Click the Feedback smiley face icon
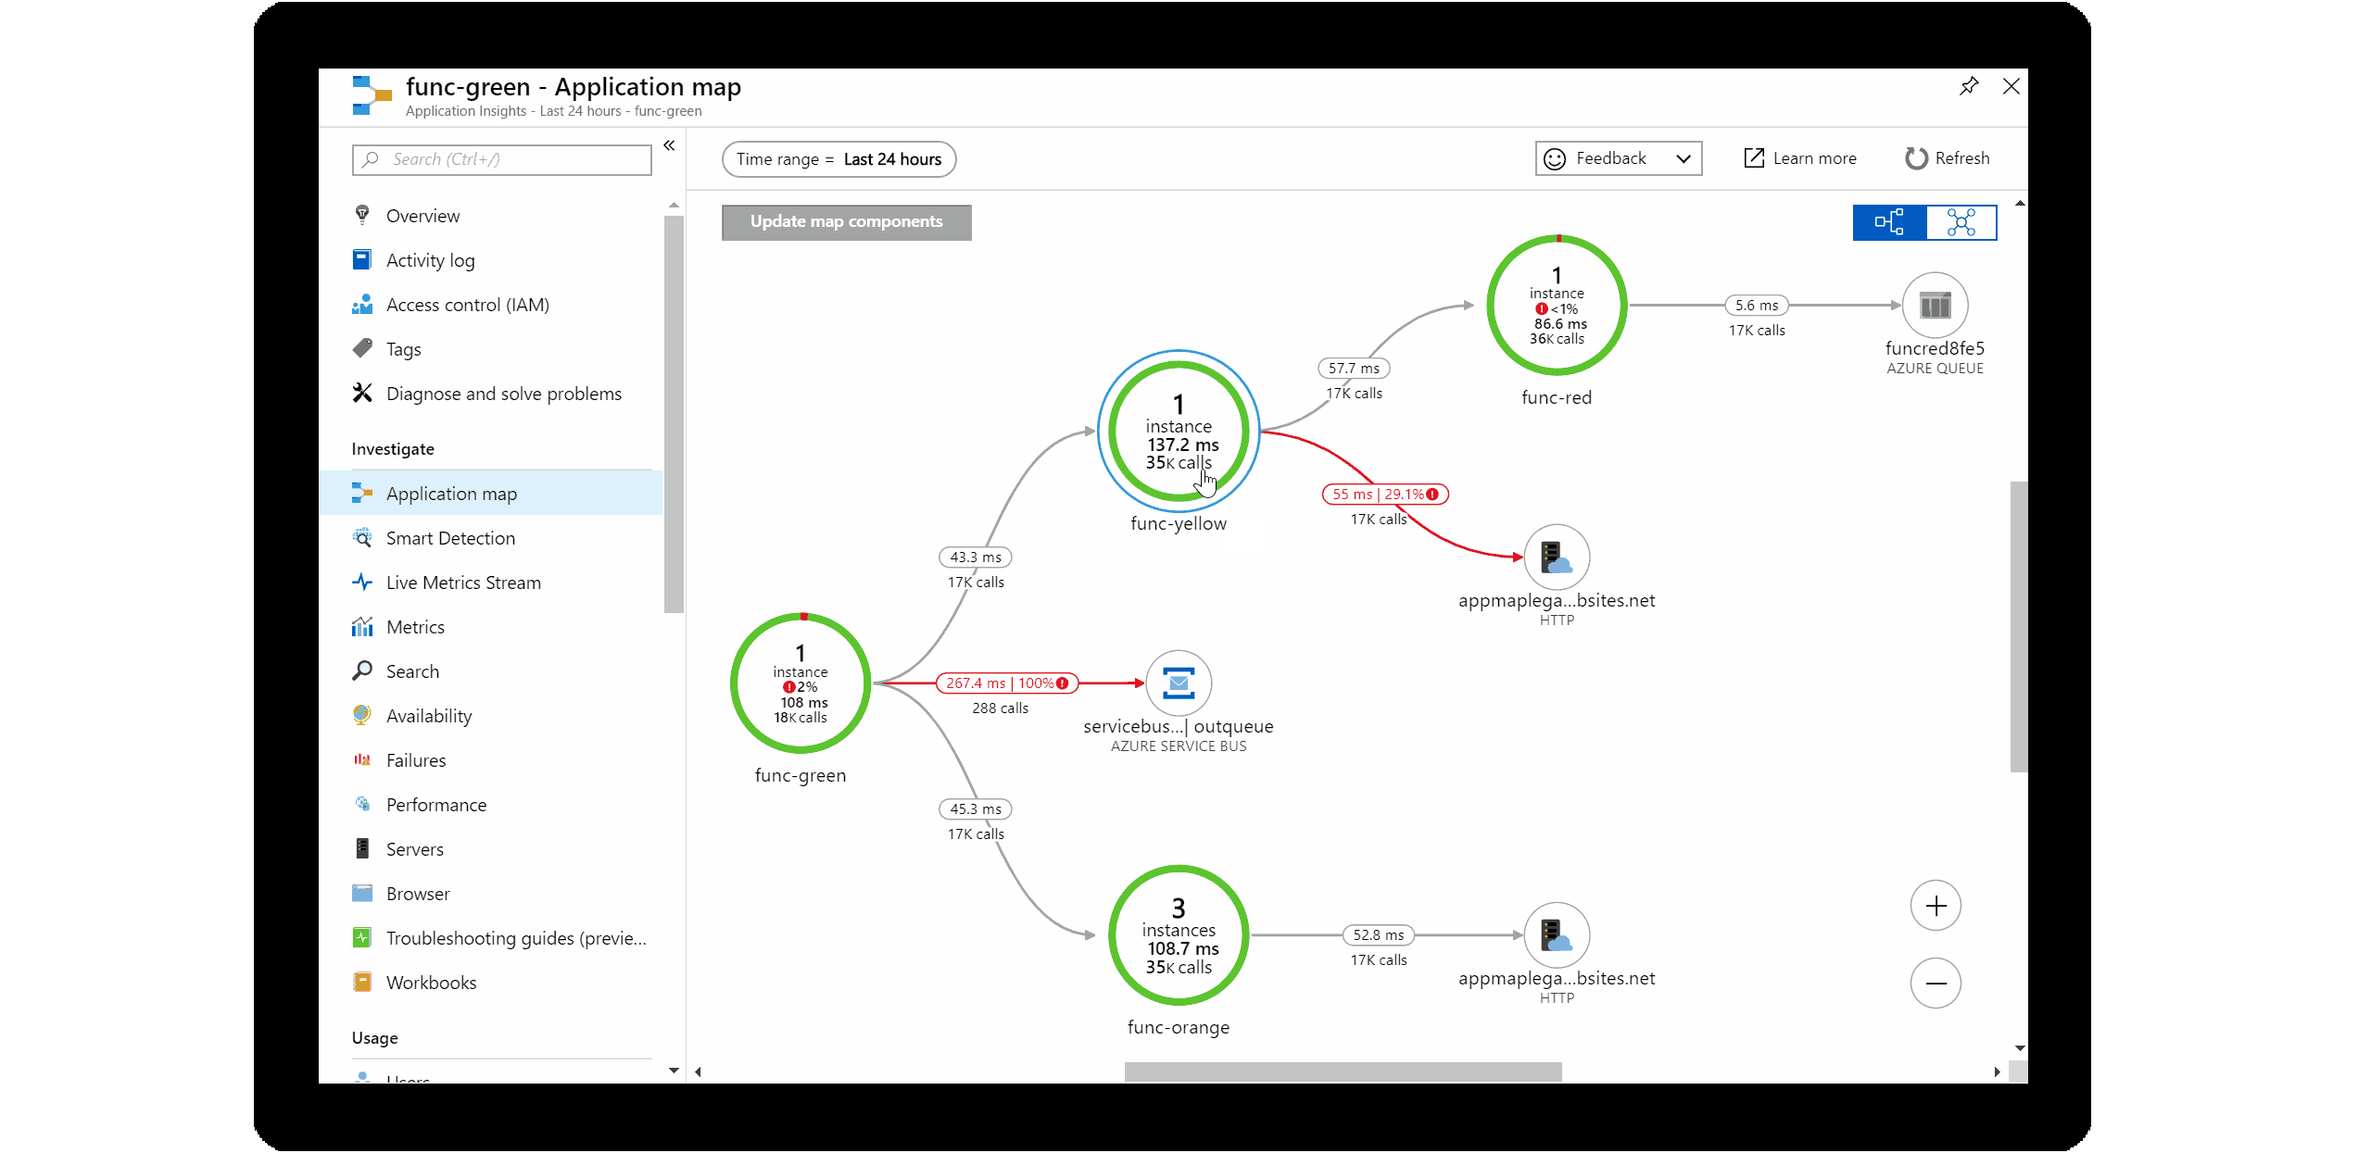 (x=1555, y=159)
